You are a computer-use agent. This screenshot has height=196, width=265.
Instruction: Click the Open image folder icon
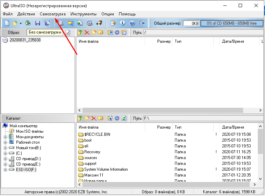coord(15,23)
